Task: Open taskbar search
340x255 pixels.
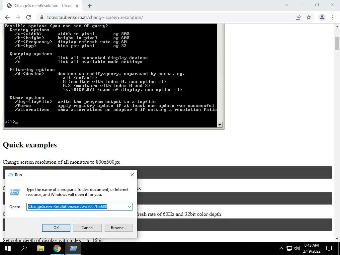Action: 24,248
